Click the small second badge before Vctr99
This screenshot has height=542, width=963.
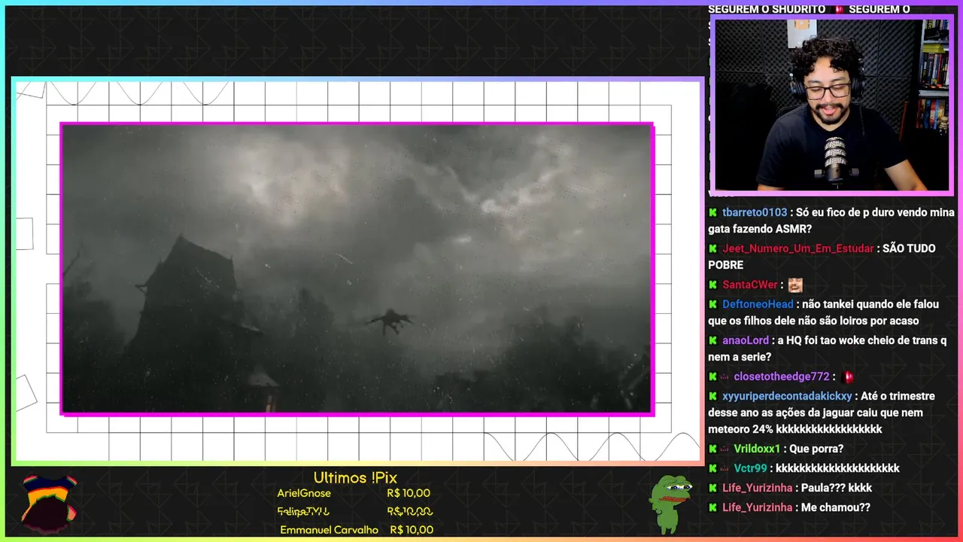pyautogui.click(x=725, y=469)
